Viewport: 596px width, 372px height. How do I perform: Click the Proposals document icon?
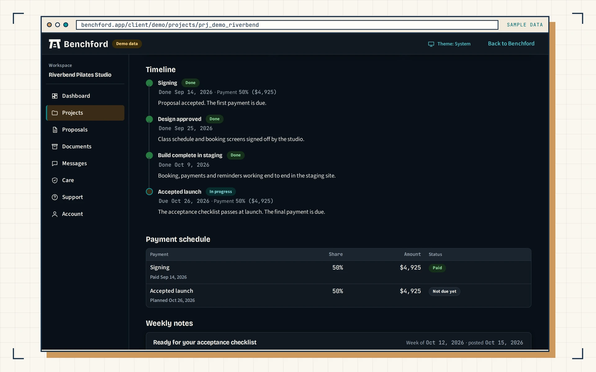click(55, 130)
